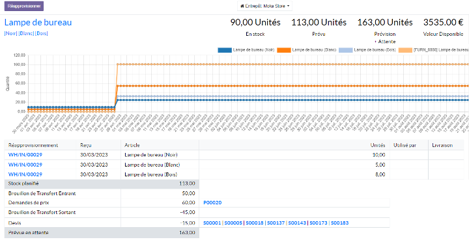
Task: Open WH/IN/00029 receipt on the Bois row
Action: pos(25,174)
